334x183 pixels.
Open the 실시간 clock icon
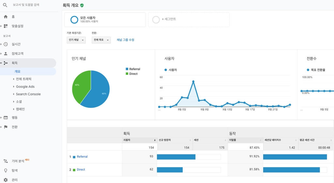click(6, 44)
